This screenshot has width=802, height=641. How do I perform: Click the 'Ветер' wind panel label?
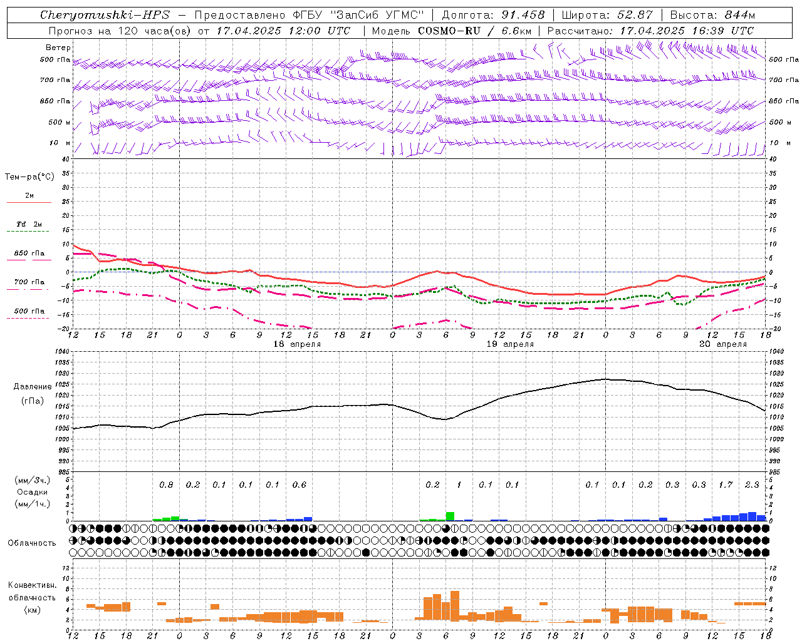(x=58, y=48)
